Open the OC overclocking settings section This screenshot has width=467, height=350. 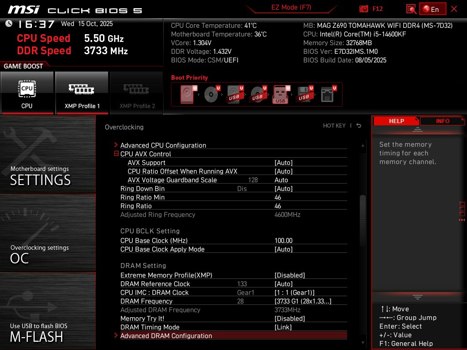click(47, 233)
